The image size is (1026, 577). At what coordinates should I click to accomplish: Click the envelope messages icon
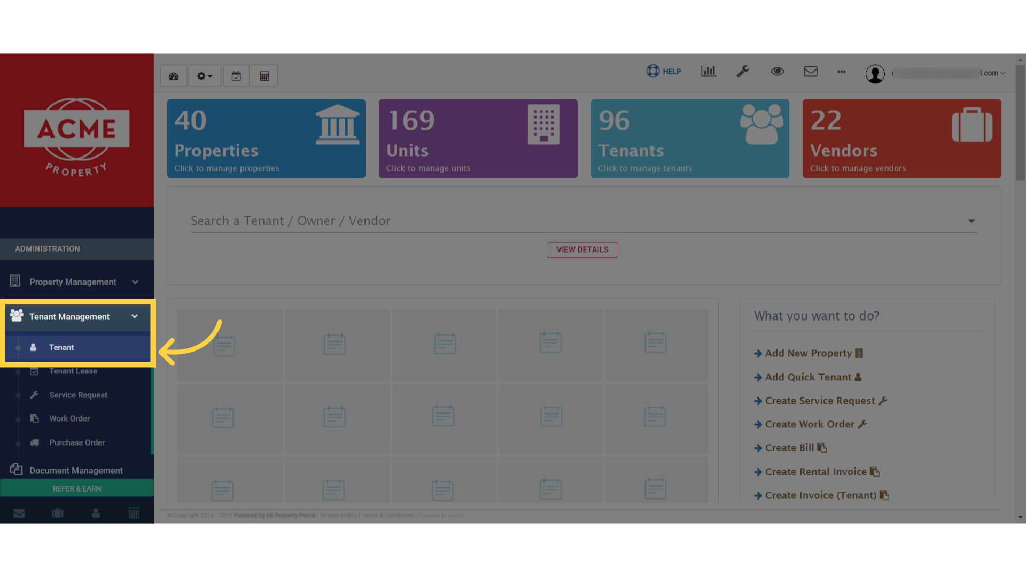click(x=811, y=71)
